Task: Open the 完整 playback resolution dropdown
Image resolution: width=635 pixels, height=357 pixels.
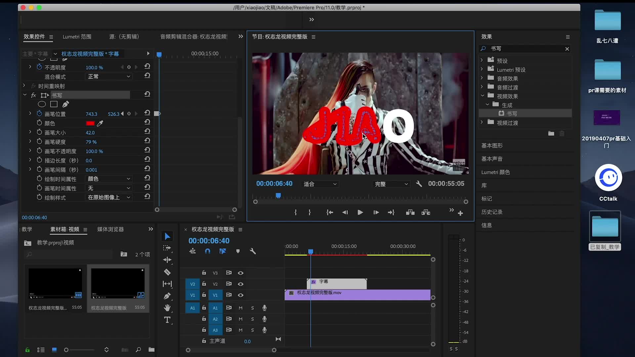Action: pos(391,184)
